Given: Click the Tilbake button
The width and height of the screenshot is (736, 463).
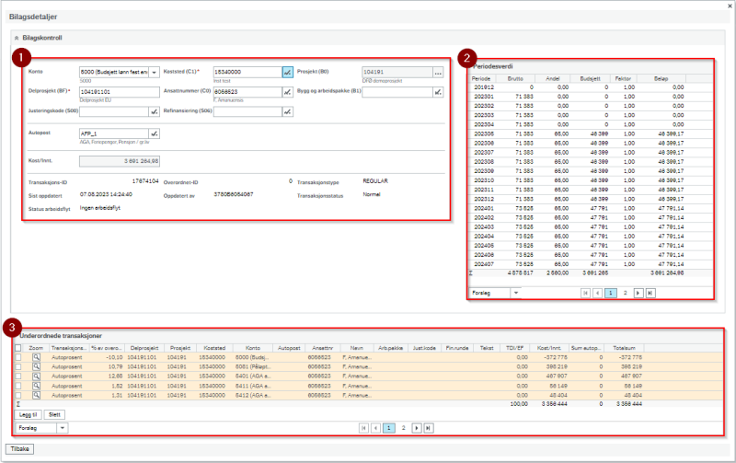Looking at the screenshot, I should click(x=19, y=449).
